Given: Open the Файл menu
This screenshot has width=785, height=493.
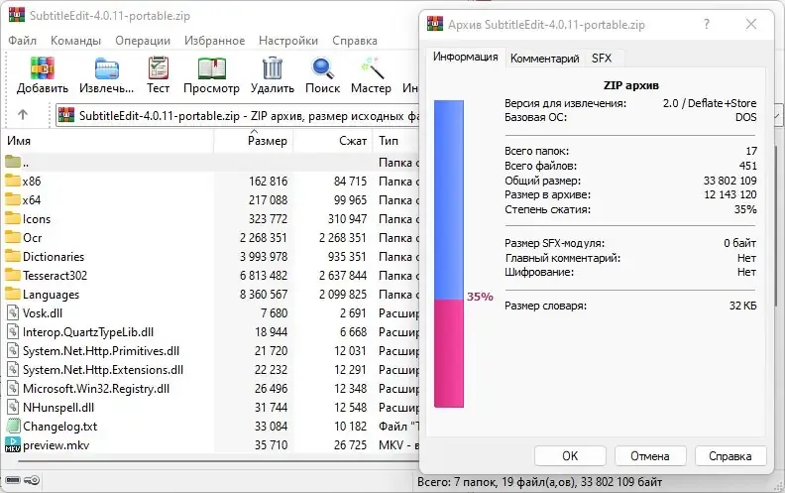Looking at the screenshot, I should 22,41.
